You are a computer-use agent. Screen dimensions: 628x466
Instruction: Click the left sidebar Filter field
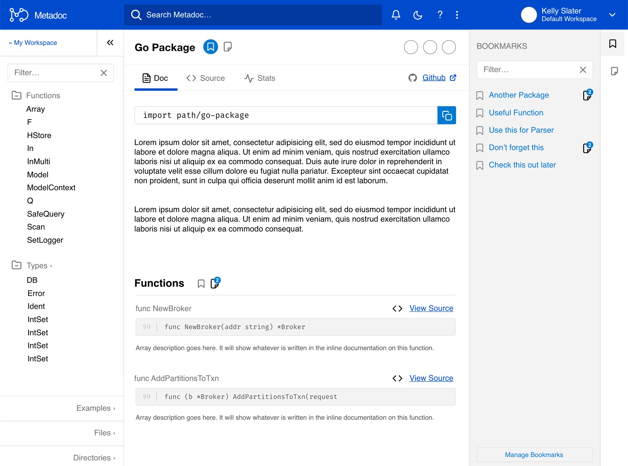[61, 73]
